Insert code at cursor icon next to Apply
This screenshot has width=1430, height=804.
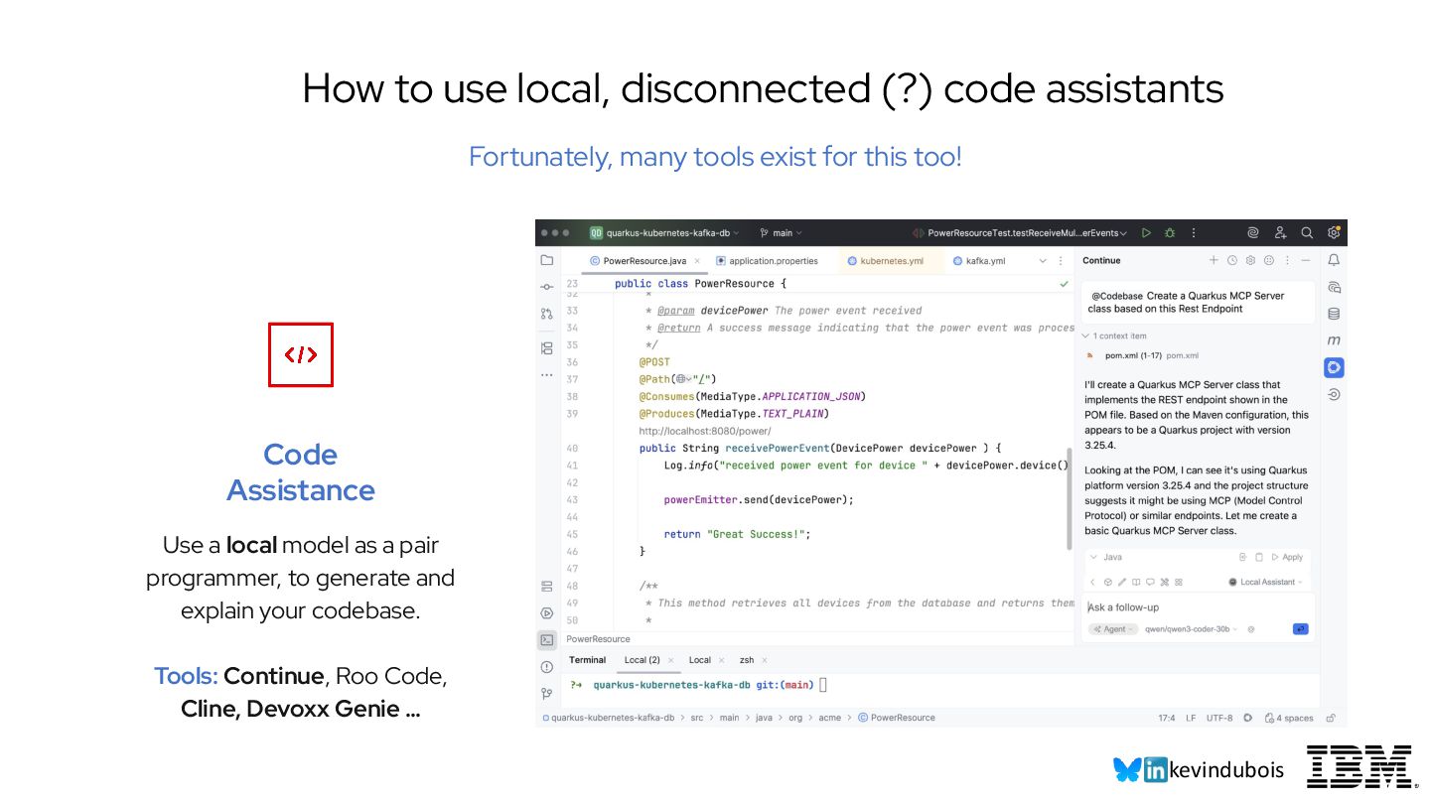pos(1242,558)
